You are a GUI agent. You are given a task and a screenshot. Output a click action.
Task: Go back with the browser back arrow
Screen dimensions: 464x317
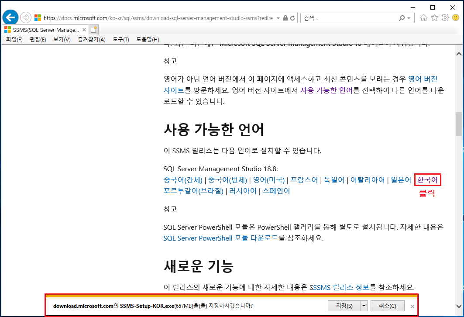10,18
